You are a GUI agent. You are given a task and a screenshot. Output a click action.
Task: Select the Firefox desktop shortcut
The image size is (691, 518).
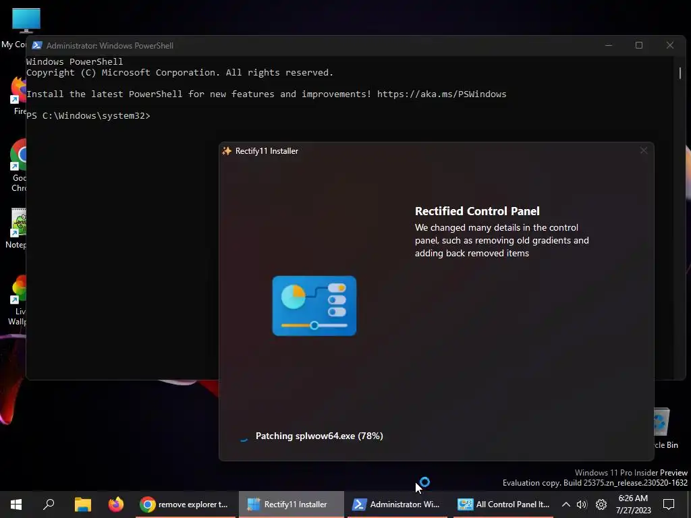18,96
